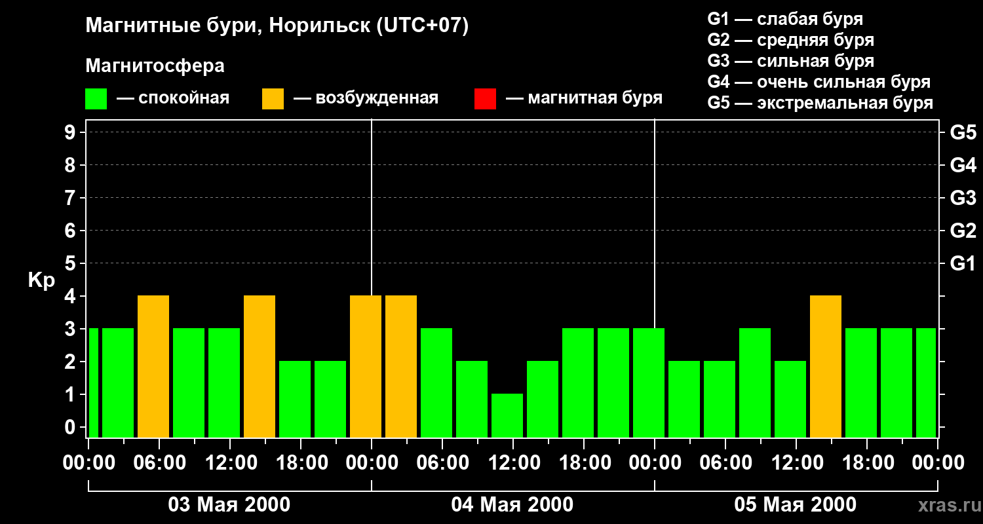Click the Магнитосфера heading
The image size is (983, 524).
(155, 66)
